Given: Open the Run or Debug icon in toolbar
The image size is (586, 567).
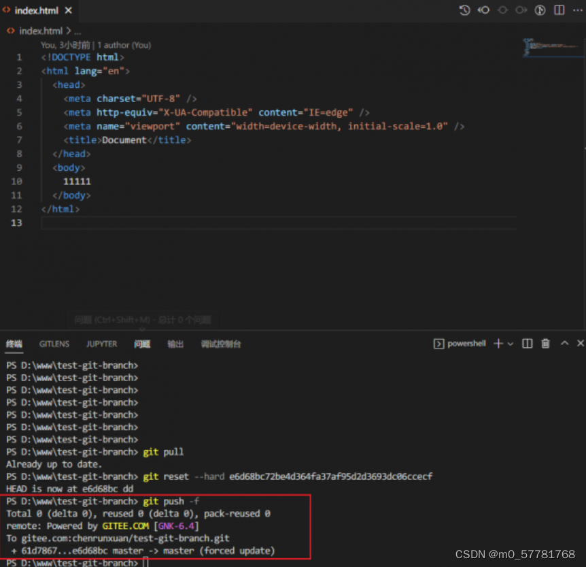Looking at the screenshot, I should [x=539, y=10].
